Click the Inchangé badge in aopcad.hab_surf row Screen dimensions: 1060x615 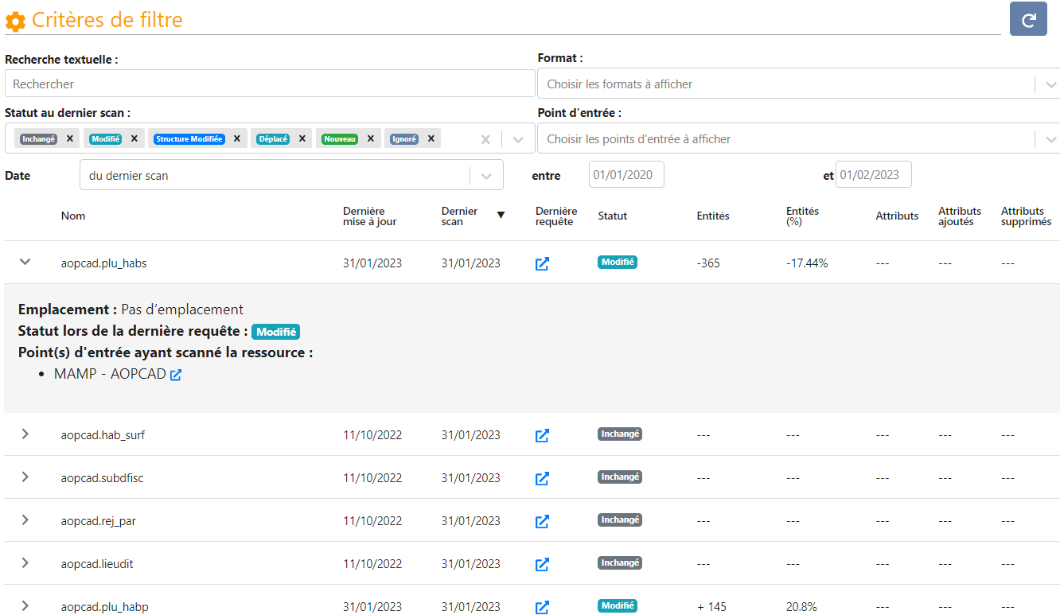(x=620, y=434)
